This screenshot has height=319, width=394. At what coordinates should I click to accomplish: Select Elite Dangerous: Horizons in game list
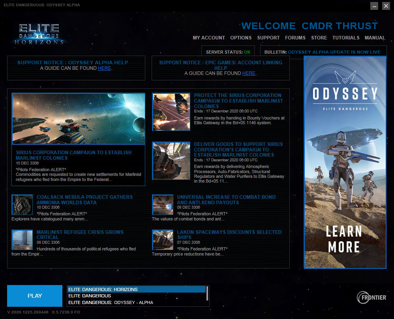137,289
